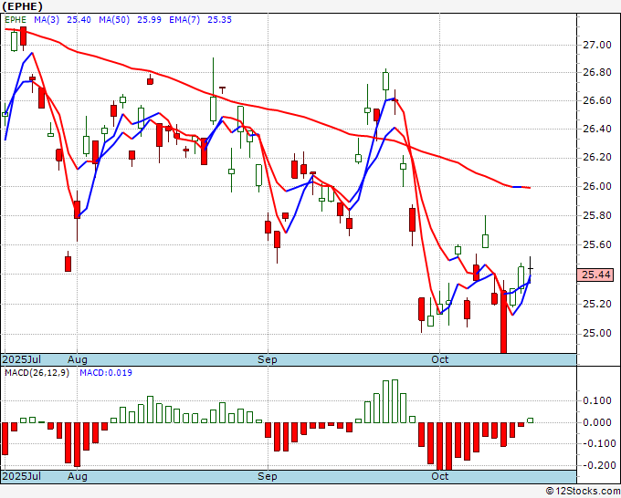Screen dimensions: 621x498
Task: Click the EMA(7) value 25.35
Action: 219,20
